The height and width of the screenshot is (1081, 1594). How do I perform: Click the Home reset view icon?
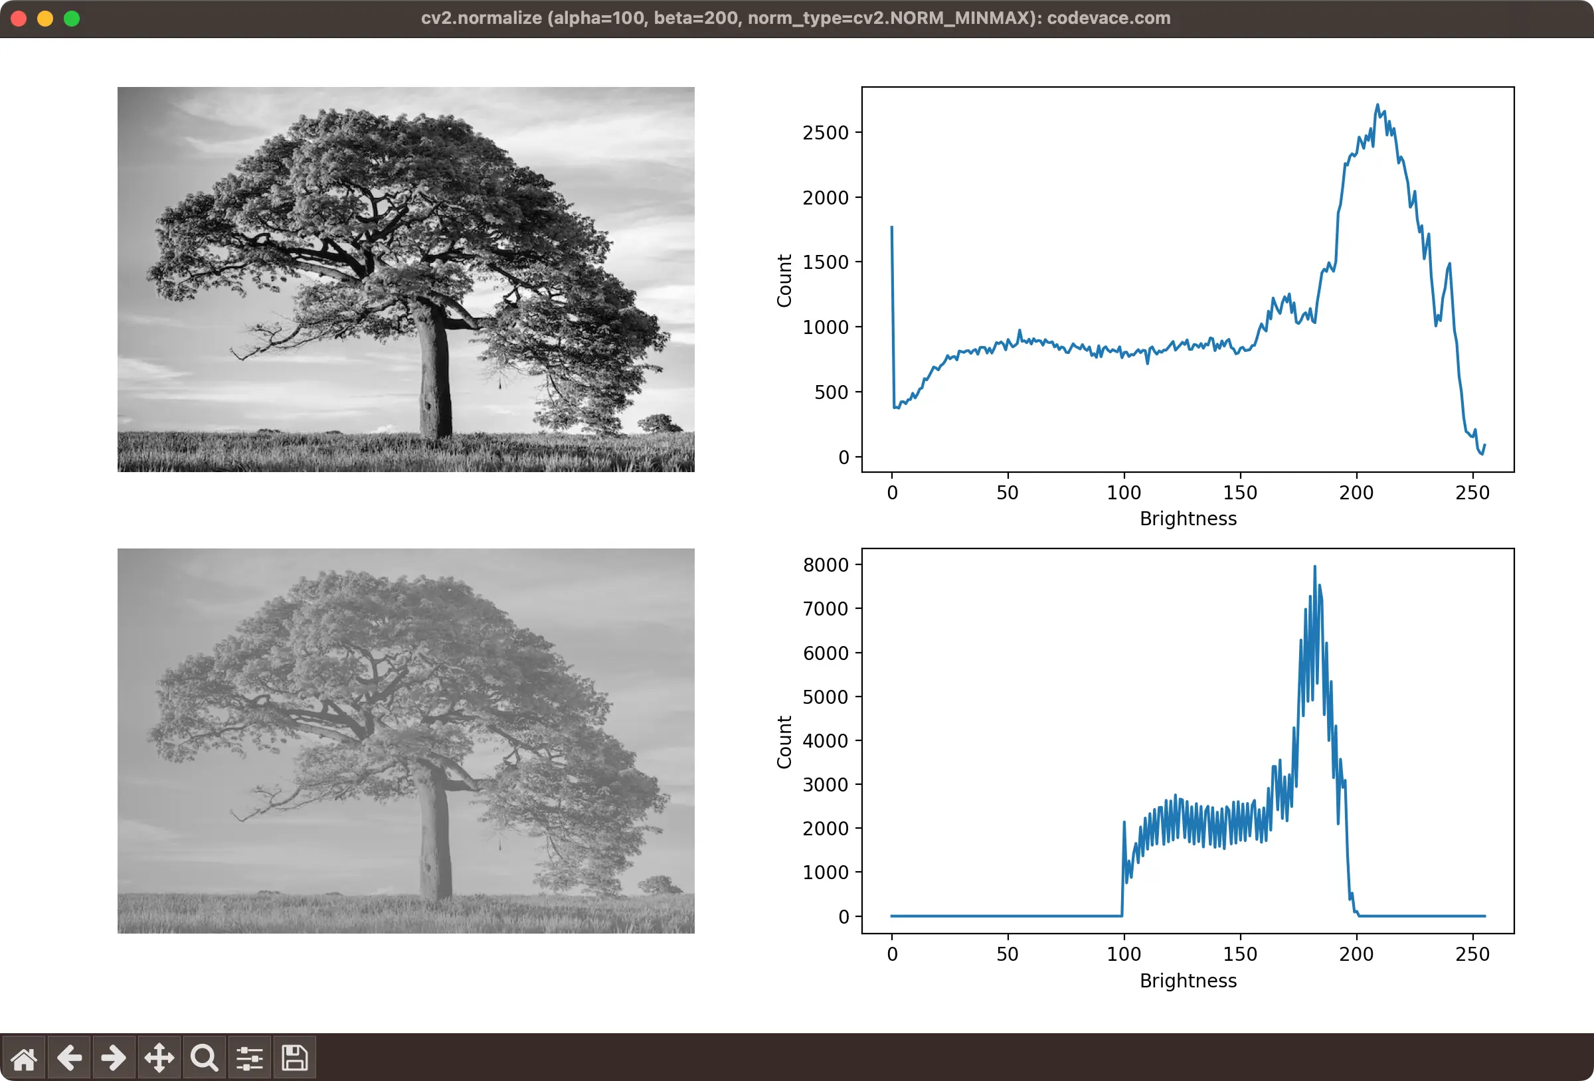(x=23, y=1058)
